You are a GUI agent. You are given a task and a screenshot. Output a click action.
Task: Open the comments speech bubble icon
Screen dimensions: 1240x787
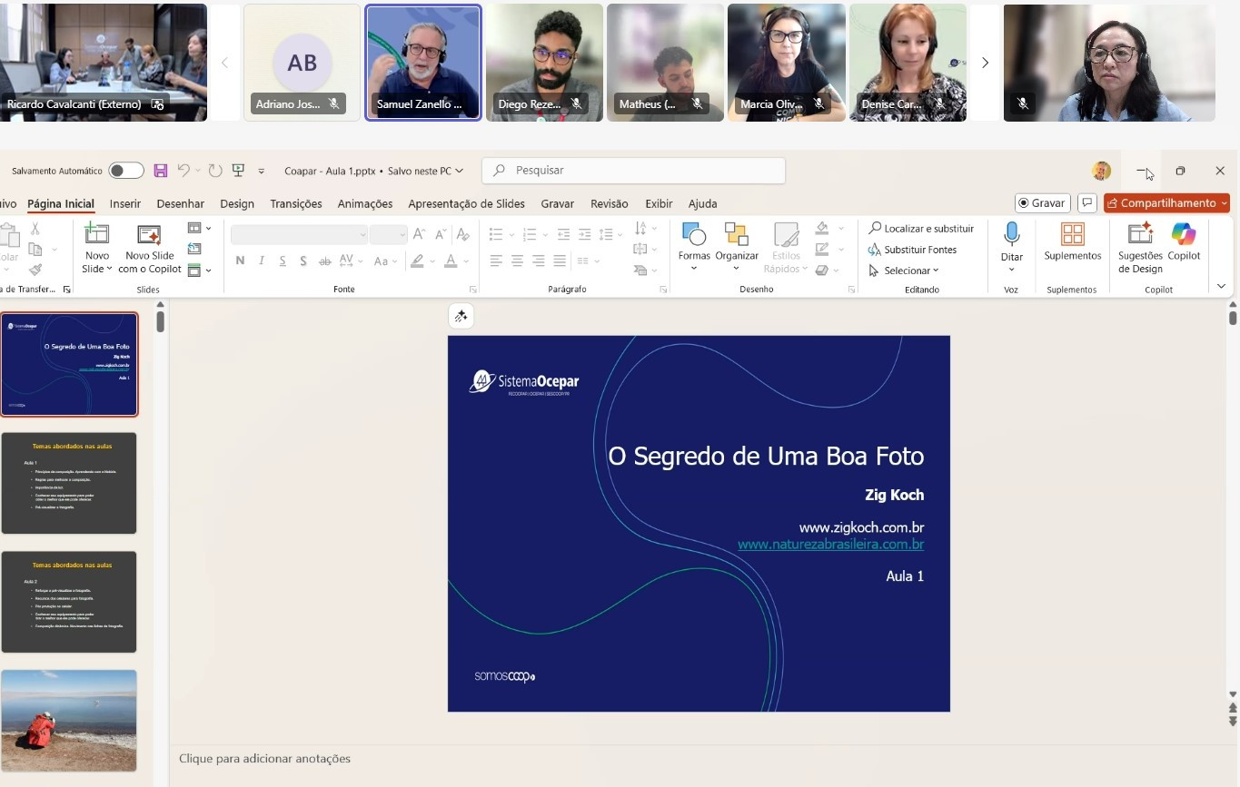click(x=1086, y=203)
